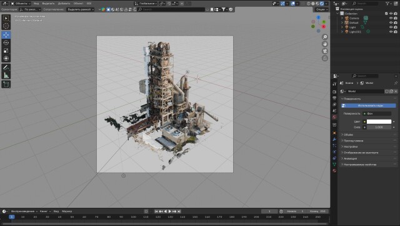This screenshot has width=400, height=226.
Task: Expand the Camera item in the outliner
Action: (342, 18)
